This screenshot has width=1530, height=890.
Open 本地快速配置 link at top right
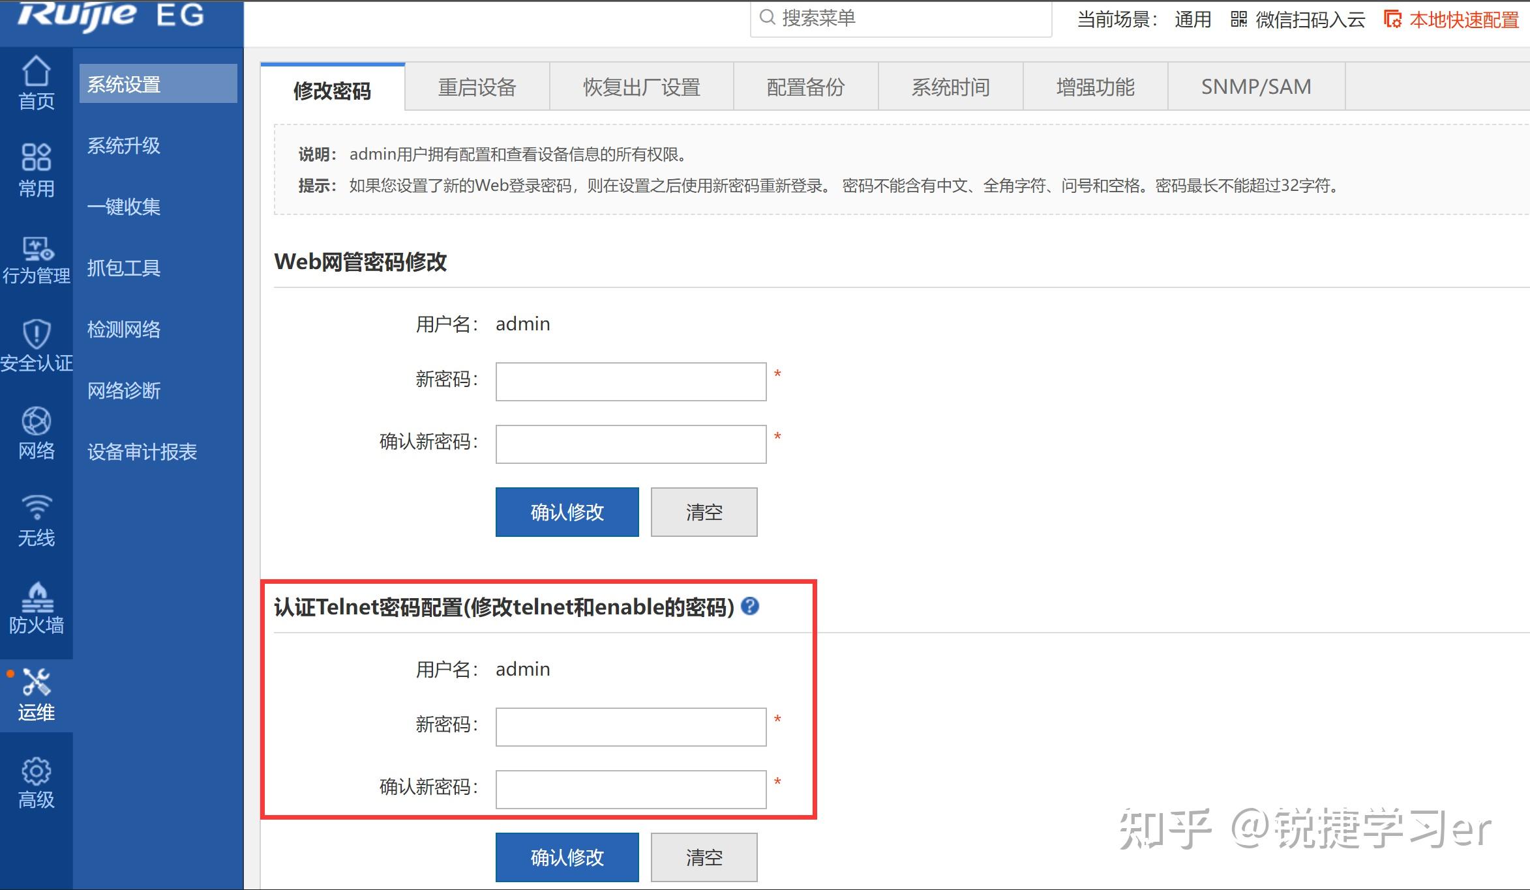coord(1463,20)
